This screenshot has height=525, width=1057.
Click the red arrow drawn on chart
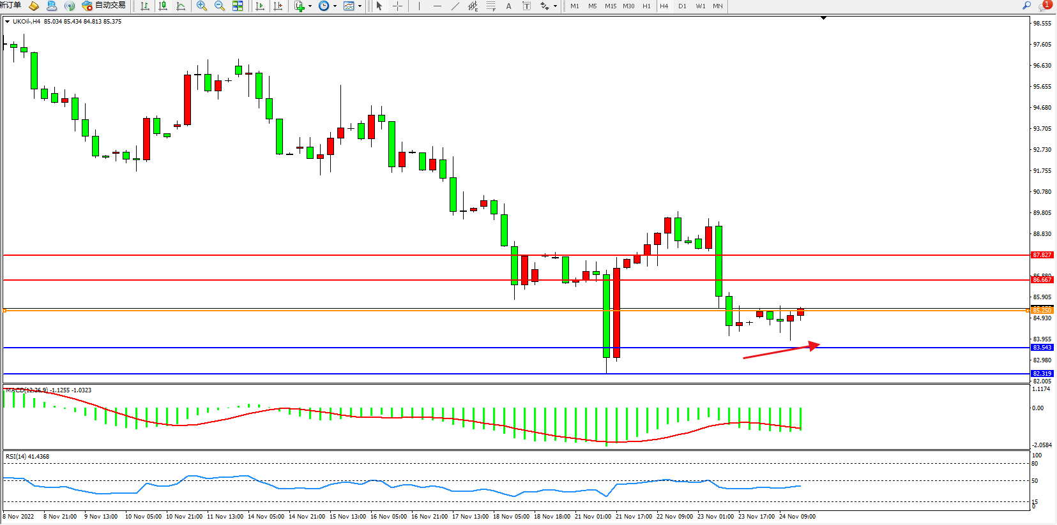[x=780, y=351]
